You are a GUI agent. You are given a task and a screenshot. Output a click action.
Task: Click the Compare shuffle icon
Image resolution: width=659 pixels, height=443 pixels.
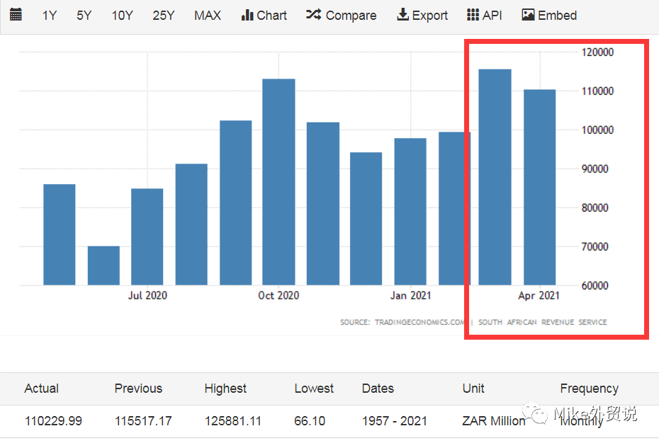(x=313, y=15)
